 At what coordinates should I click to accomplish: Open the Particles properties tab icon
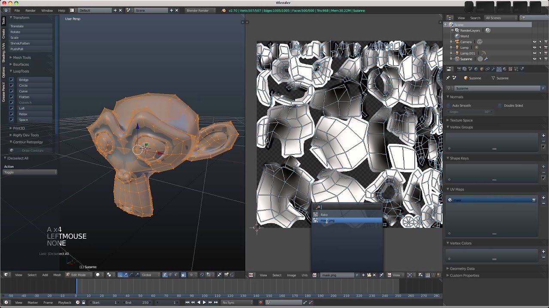(516, 69)
